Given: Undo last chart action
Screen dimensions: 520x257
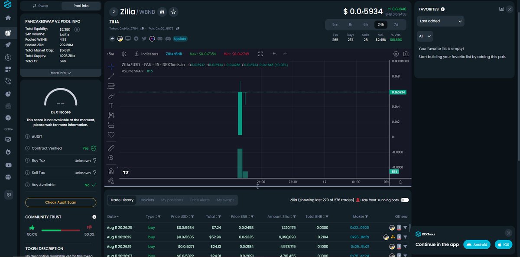Looking at the screenshot, I should [x=274, y=54].
